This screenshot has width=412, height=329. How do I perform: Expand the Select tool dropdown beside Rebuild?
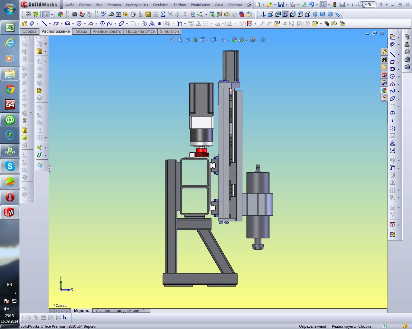pyautogui.click(x=328, y=4)
